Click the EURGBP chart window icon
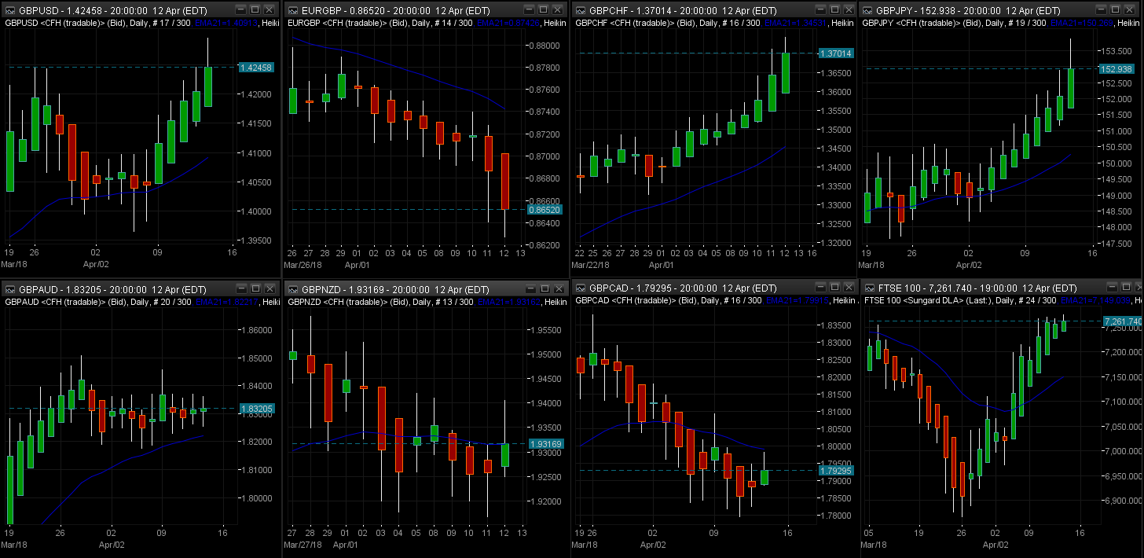Image resolution: width=1144 pixels, height=558 pixels. (293, 10)
